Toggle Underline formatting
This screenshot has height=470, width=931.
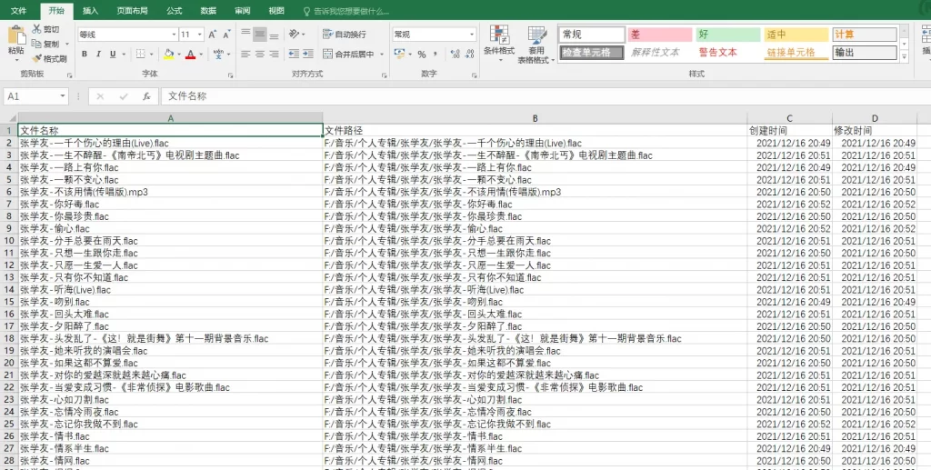pyautogui.click(x=113, y=54)
